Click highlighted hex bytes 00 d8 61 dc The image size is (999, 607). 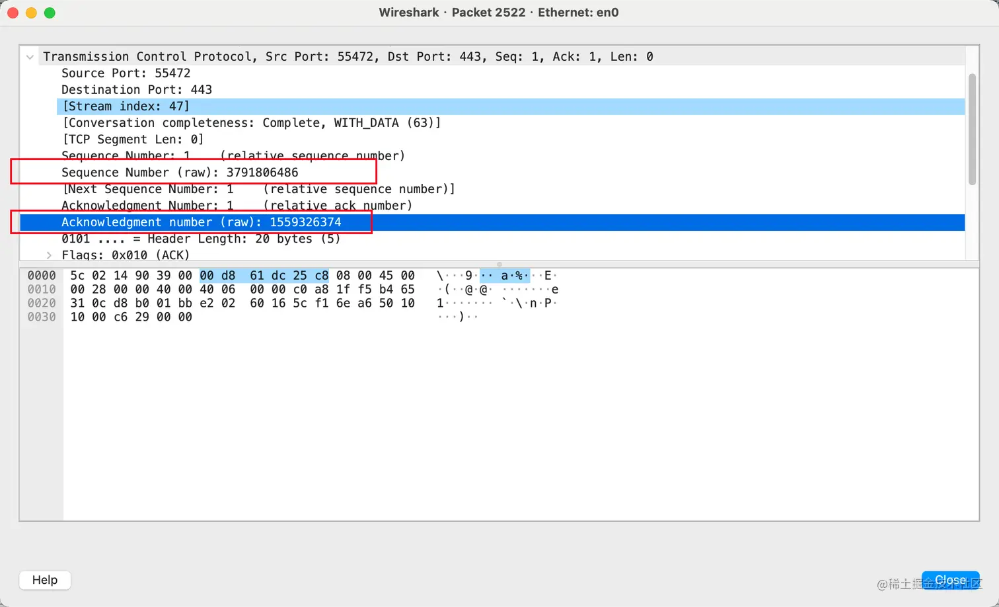(x=242, y=276)
